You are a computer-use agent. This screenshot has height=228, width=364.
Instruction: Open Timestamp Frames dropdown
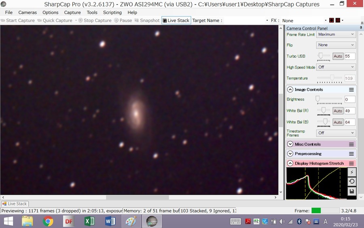pos(336,133)
